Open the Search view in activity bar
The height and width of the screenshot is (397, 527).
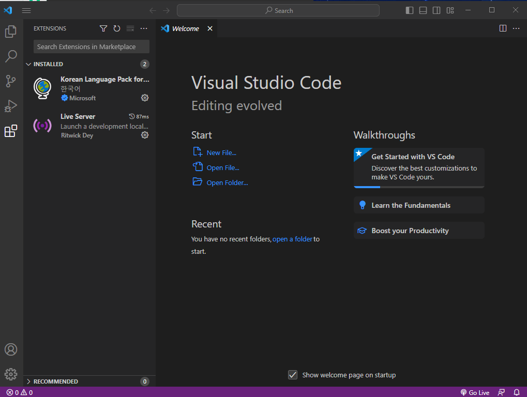[x=11, y=56]
